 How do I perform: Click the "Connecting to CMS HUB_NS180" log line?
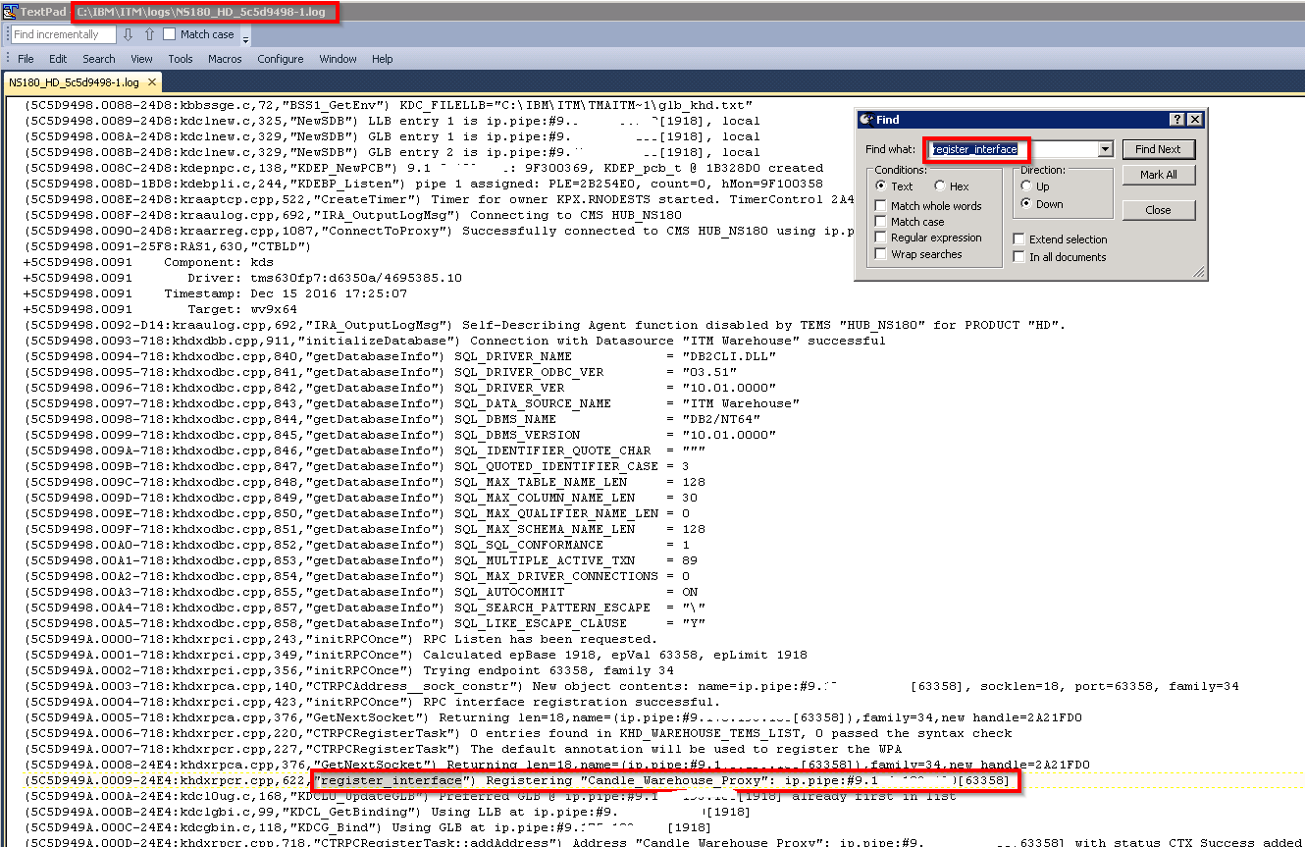click(353, 215)
